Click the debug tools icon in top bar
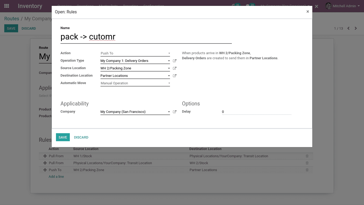The width and height of the screenshot is (364, 205). pos(317,6)
